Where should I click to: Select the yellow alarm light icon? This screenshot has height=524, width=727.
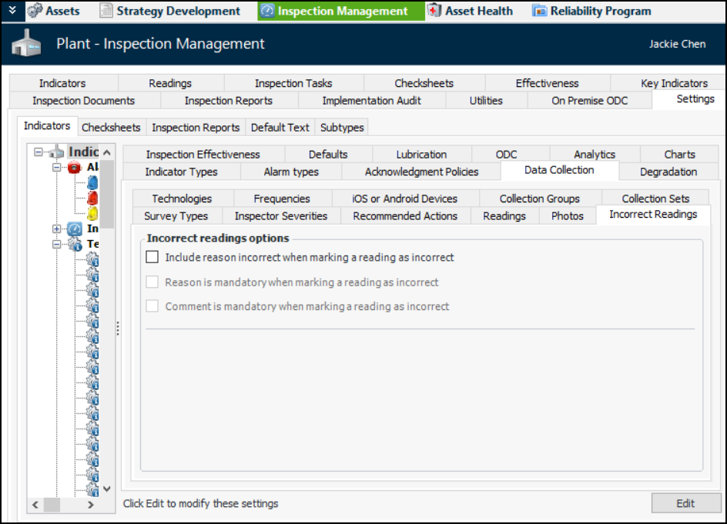point(92,213)
